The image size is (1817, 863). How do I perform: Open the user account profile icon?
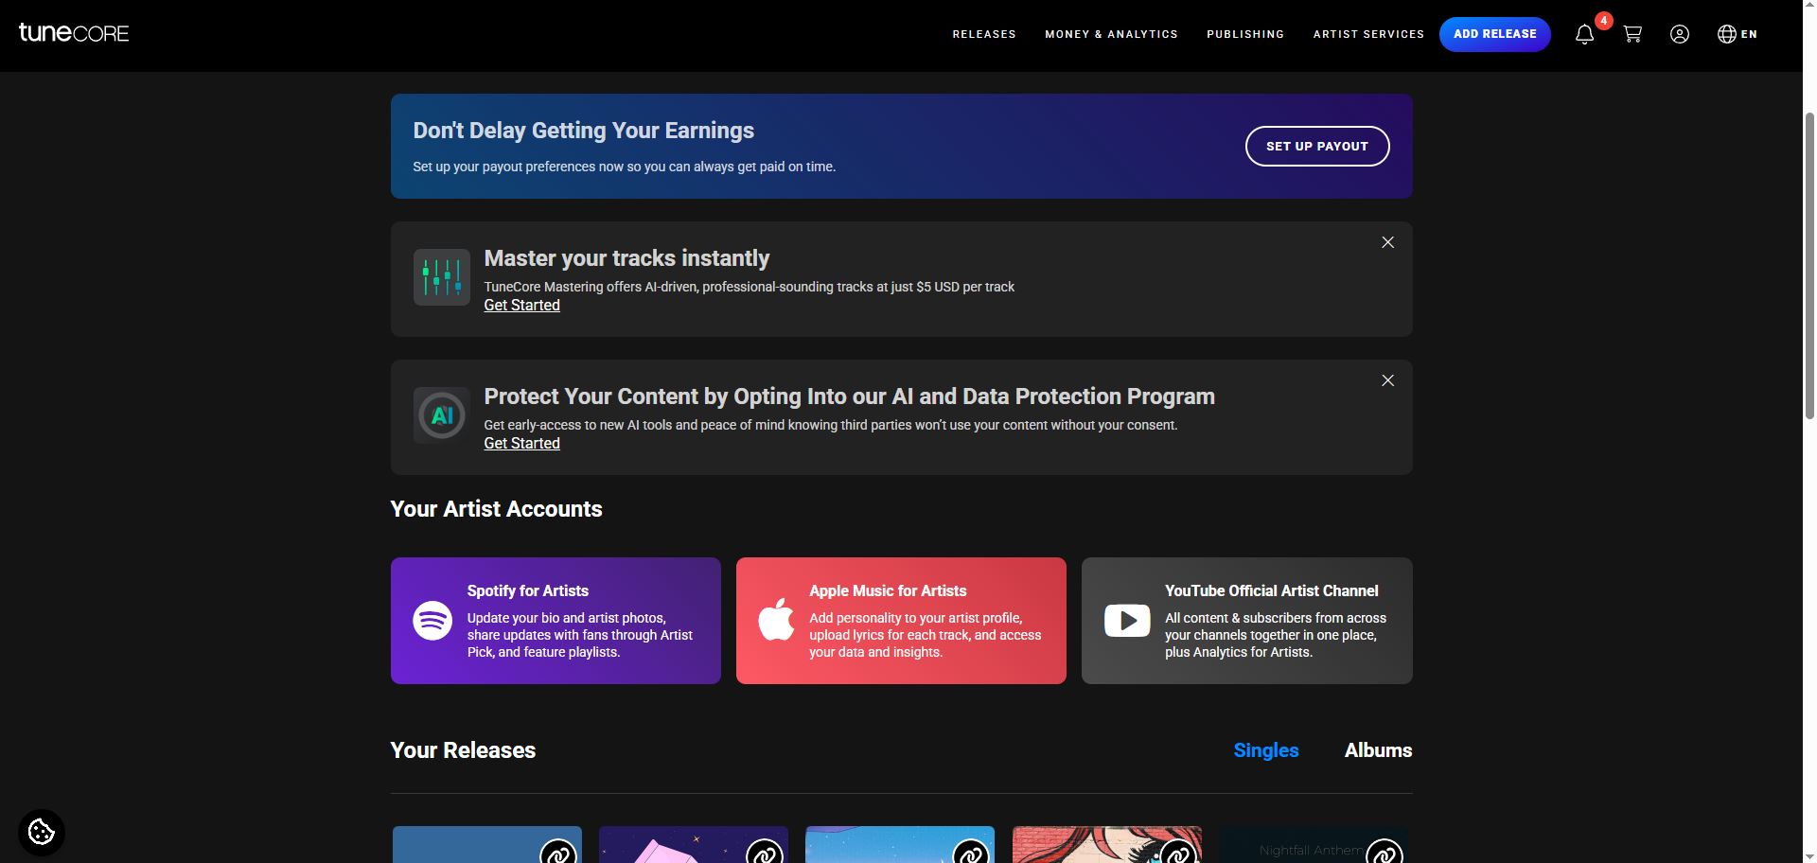[x=1680, y=34]
